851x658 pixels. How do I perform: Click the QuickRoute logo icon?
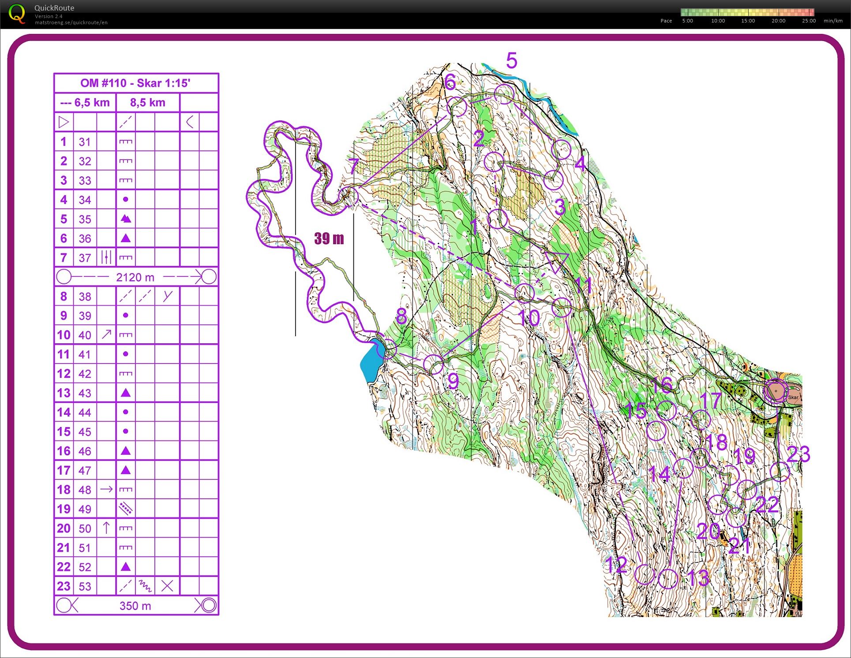[17, 14]
